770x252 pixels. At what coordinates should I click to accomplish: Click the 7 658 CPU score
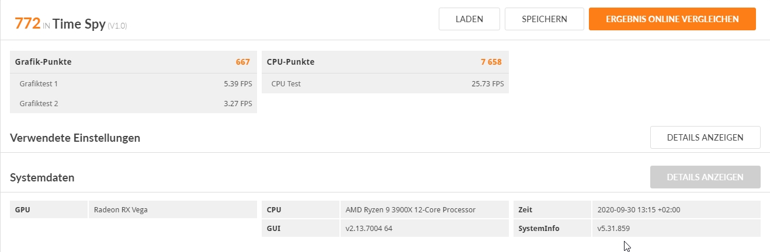click(491, 62)
